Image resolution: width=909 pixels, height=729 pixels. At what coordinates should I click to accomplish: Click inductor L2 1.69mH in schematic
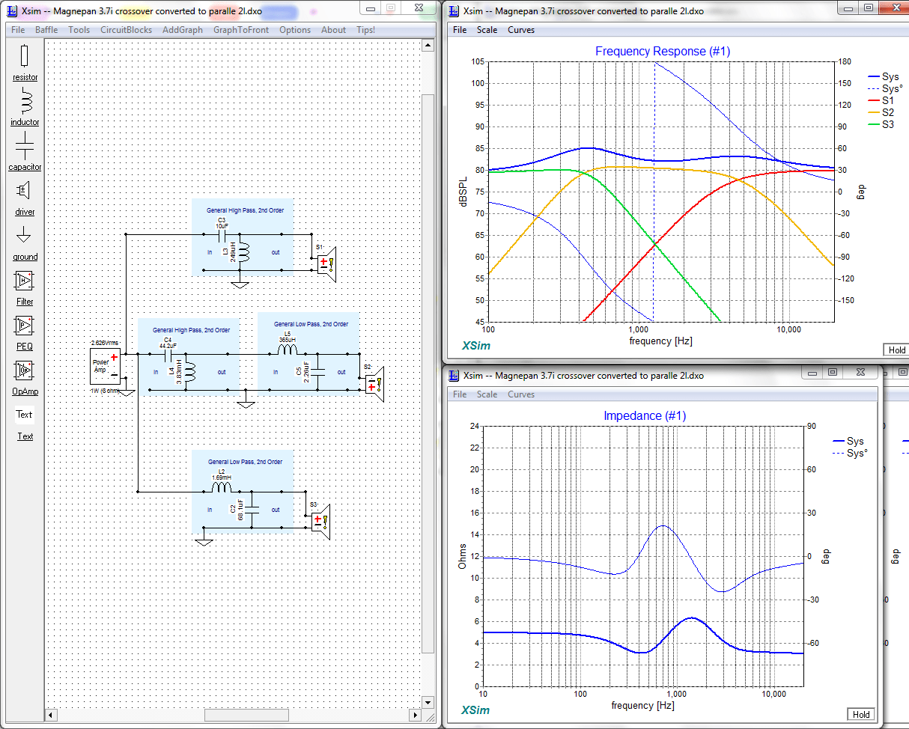coord(222,488)
